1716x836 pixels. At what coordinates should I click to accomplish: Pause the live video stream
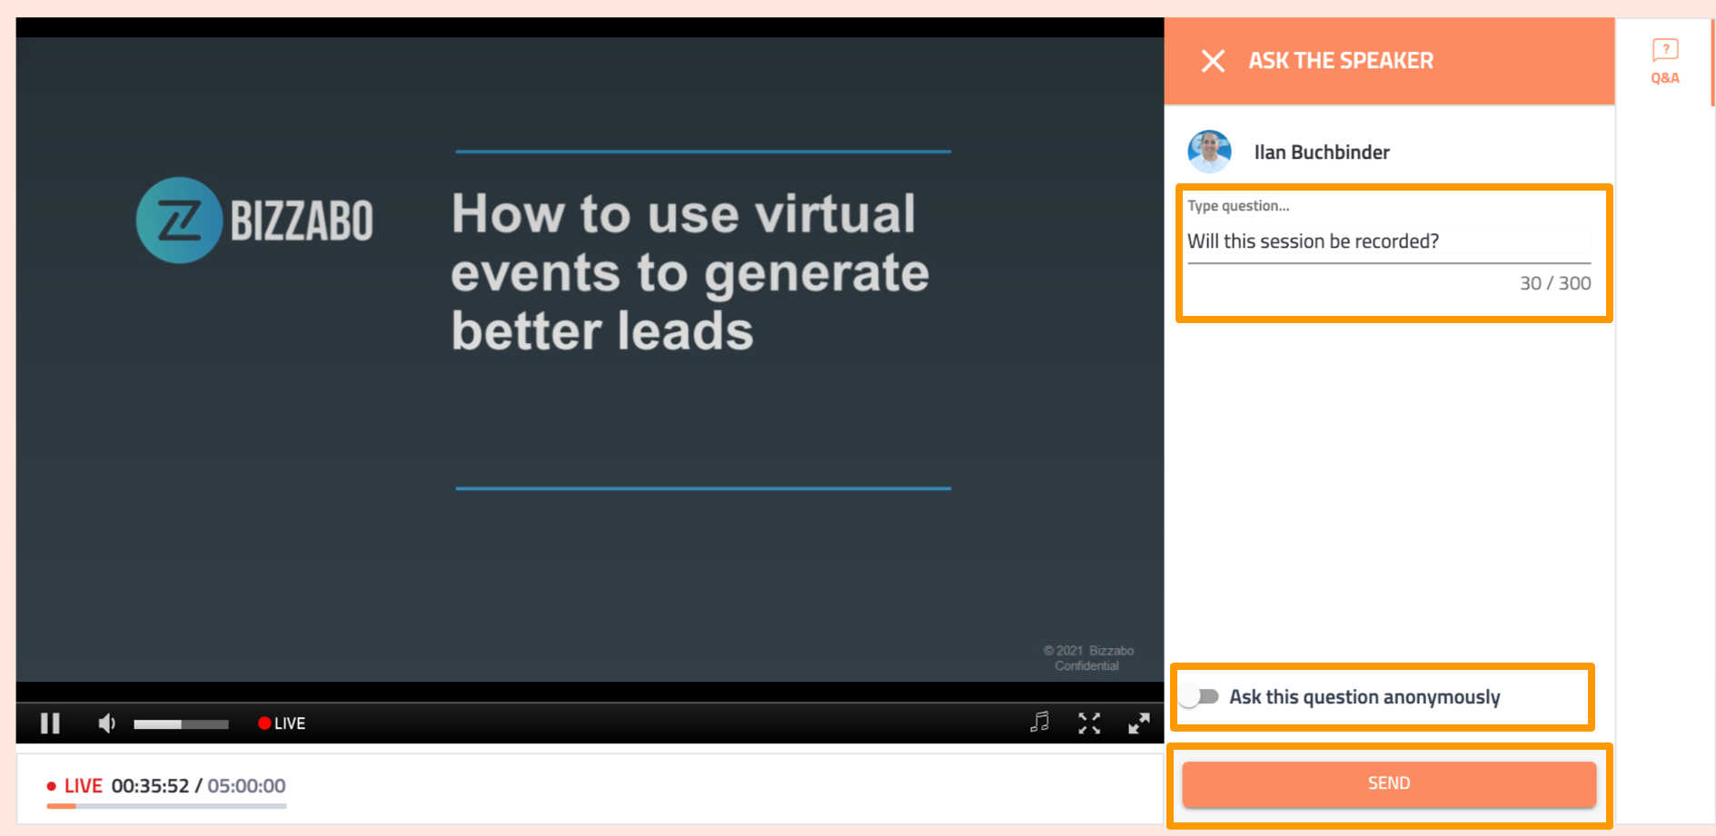[x=51, y=723]
